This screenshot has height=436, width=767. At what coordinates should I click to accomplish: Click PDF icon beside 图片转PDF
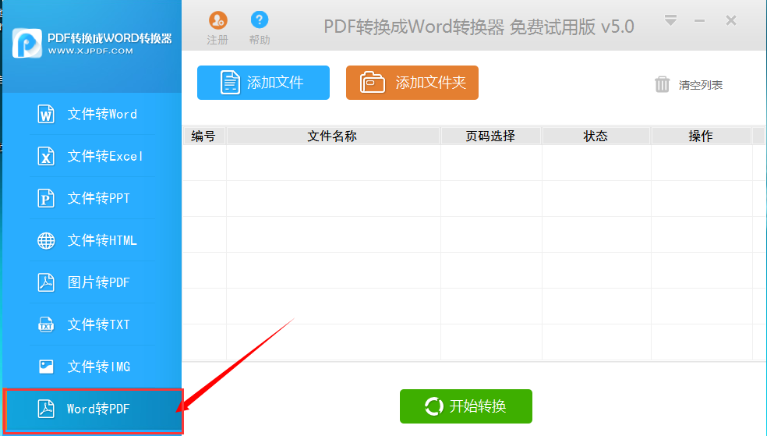pos(46,282)
